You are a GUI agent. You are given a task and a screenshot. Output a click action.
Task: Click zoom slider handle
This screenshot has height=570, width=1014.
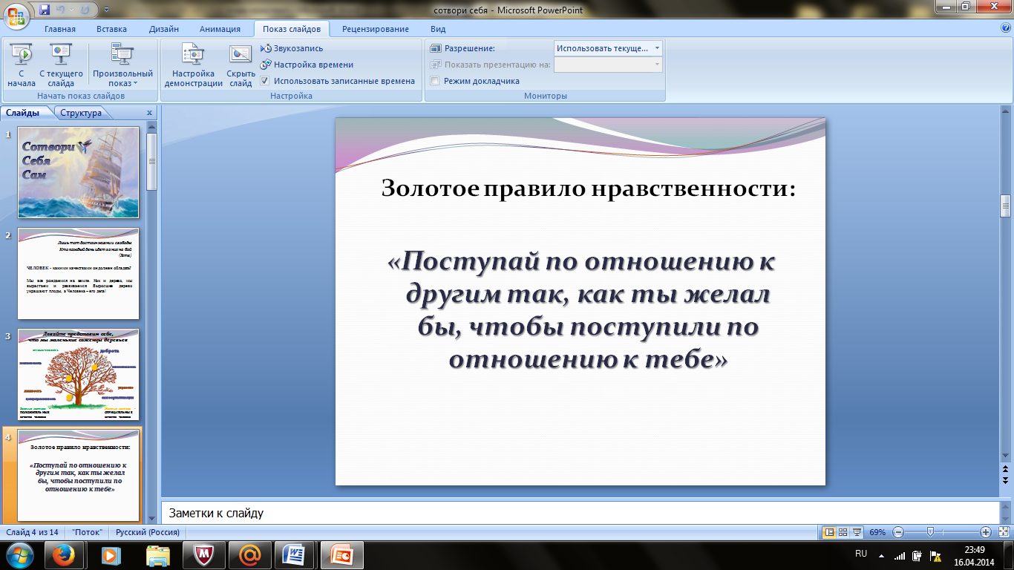coord(930,532)
